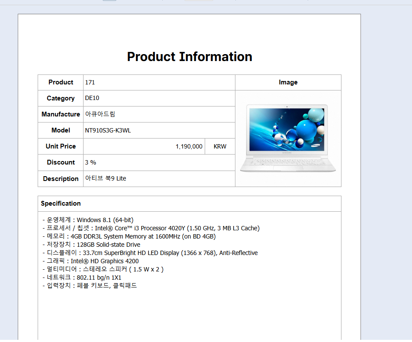Select the Model label
This screenshot has height=342, width=412.
coord(61,130)
